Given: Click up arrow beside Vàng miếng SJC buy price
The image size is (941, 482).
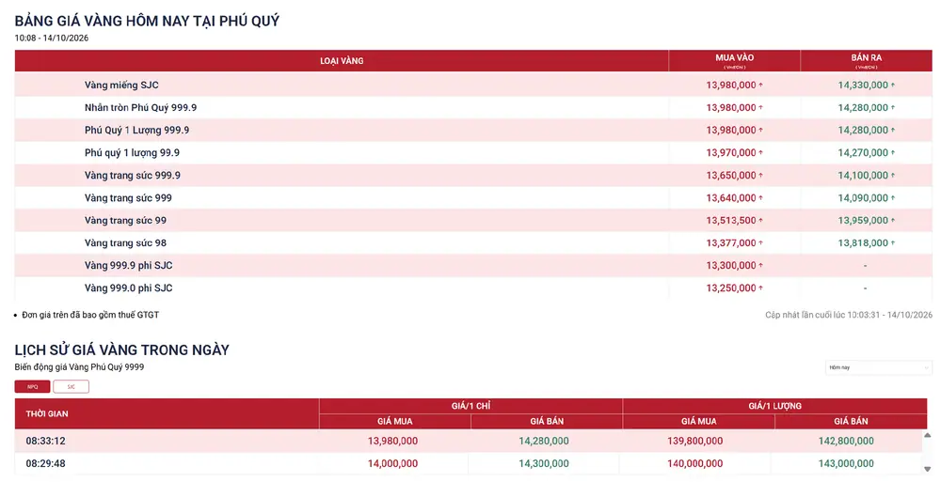Looking at the screenshot, I should pyautogui.click(x=761, y=86).
